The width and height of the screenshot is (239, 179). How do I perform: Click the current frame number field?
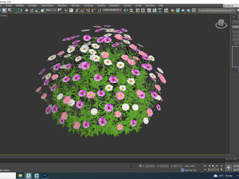(213, 170)
